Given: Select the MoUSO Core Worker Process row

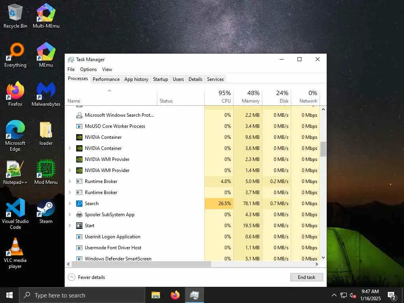Looking at the screenshot, I should coord(193,126).
